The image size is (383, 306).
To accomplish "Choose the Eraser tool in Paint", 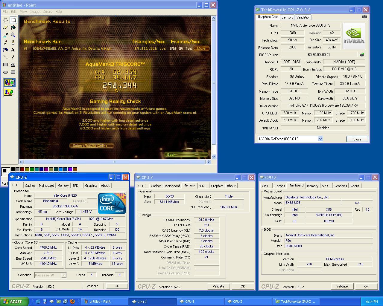I will tap(6, 27).
